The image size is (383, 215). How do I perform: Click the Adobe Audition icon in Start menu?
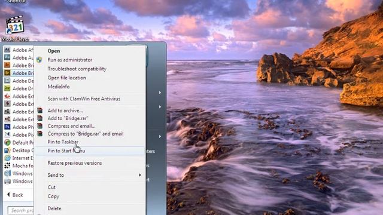click(x=7, y=57)
